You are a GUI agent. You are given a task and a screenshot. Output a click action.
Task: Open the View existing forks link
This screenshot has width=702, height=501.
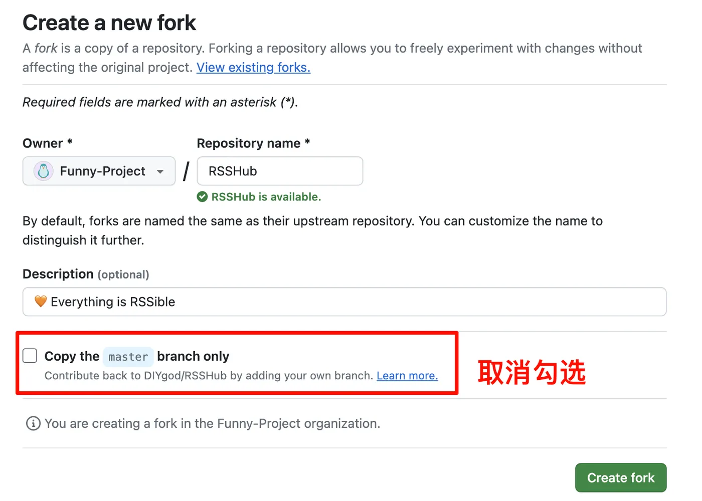[253, 68]
